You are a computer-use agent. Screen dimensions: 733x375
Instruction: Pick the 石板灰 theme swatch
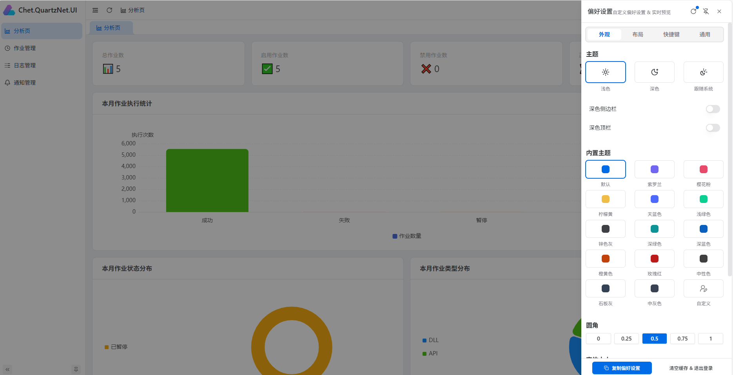pos(606,288)
